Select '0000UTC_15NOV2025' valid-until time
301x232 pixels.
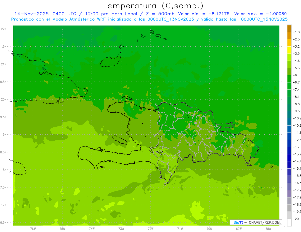tap(264, 19)
